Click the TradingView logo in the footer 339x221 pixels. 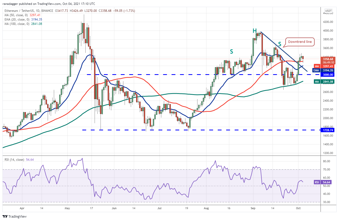click(15, 216)
